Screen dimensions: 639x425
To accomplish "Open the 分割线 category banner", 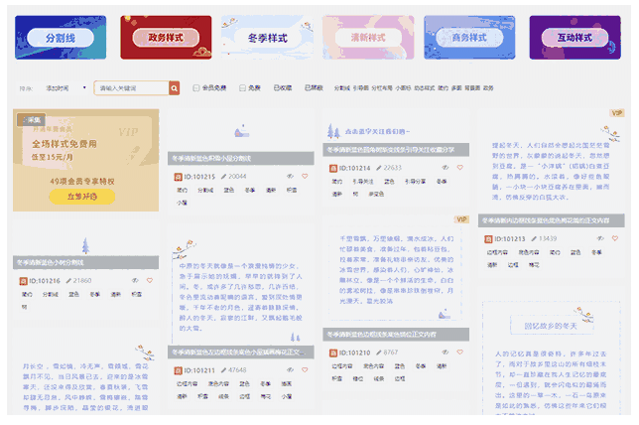I will click(61, 38).
